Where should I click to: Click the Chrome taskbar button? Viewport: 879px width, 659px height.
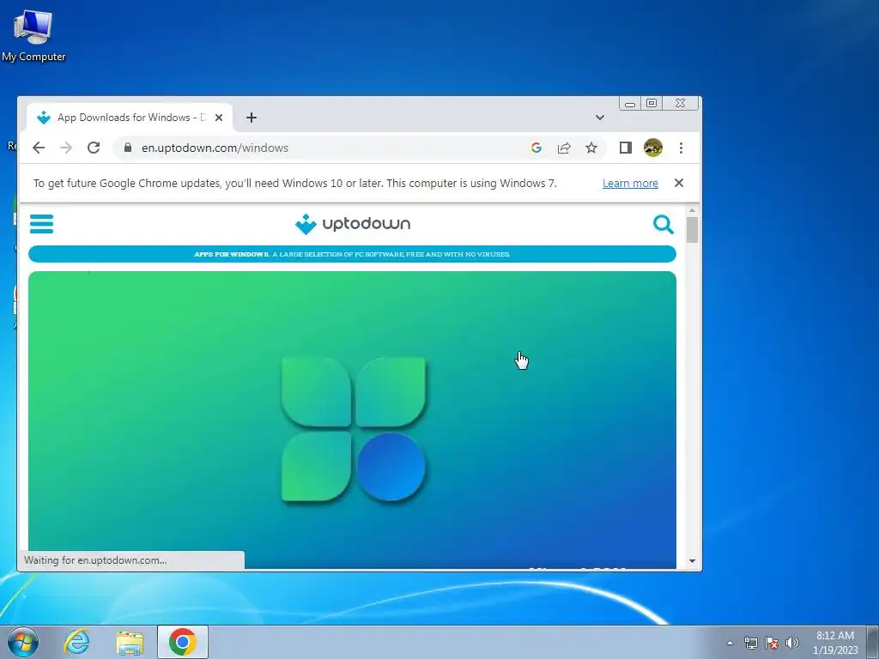[x=183, y=642]
